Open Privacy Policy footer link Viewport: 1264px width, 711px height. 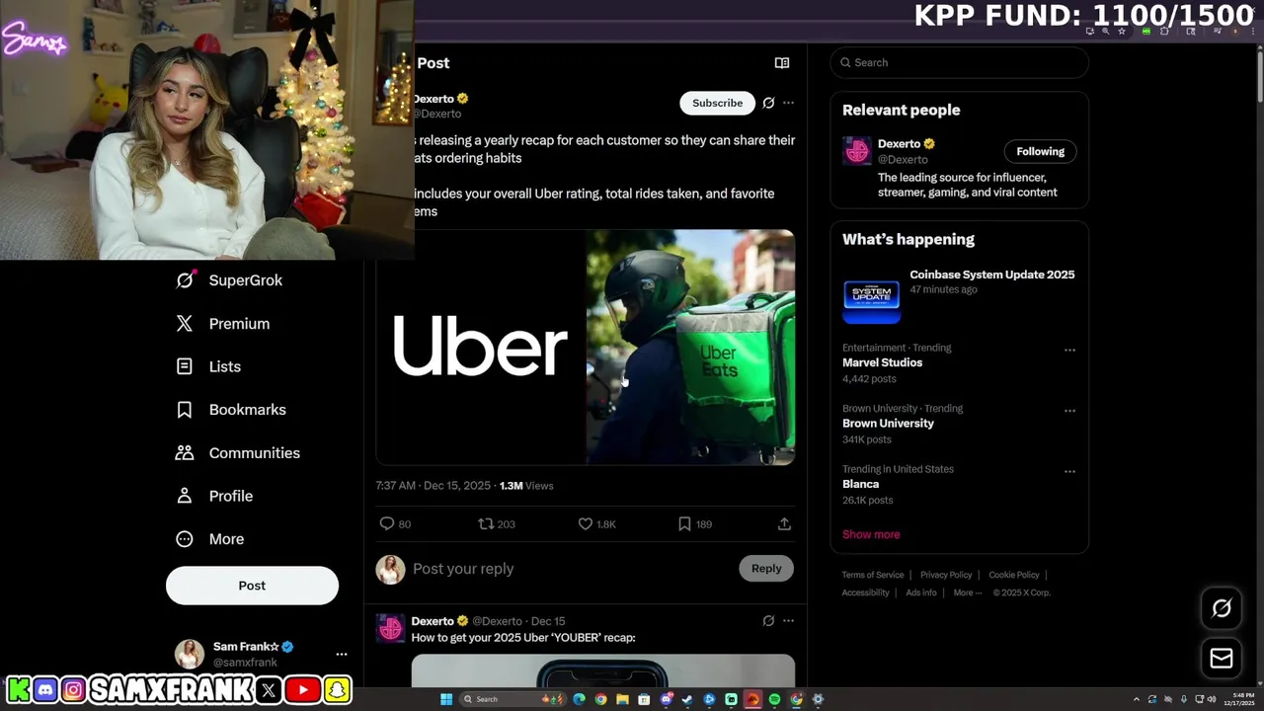946,575
